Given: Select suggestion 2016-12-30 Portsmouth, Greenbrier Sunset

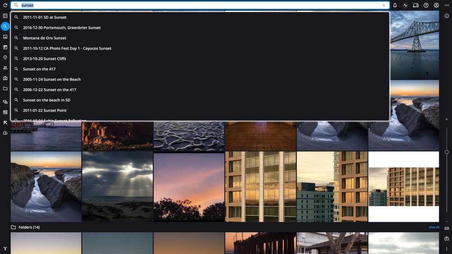Looking at the screenshot, I should [200, 28].
